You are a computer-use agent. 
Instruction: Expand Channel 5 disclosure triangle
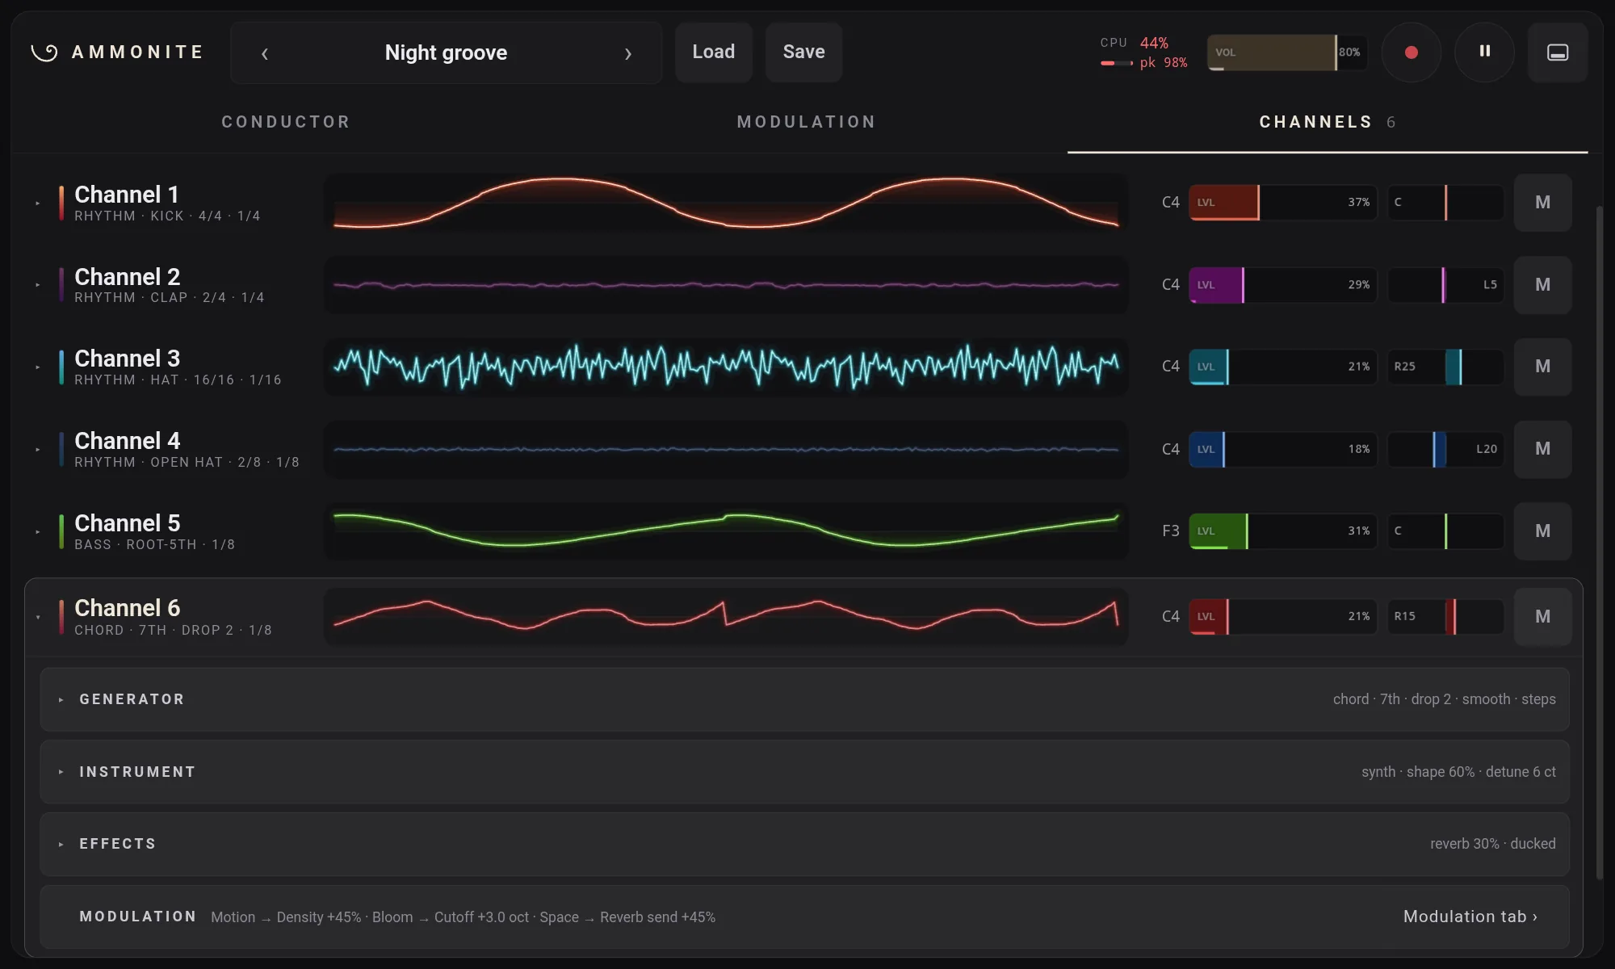38,531
